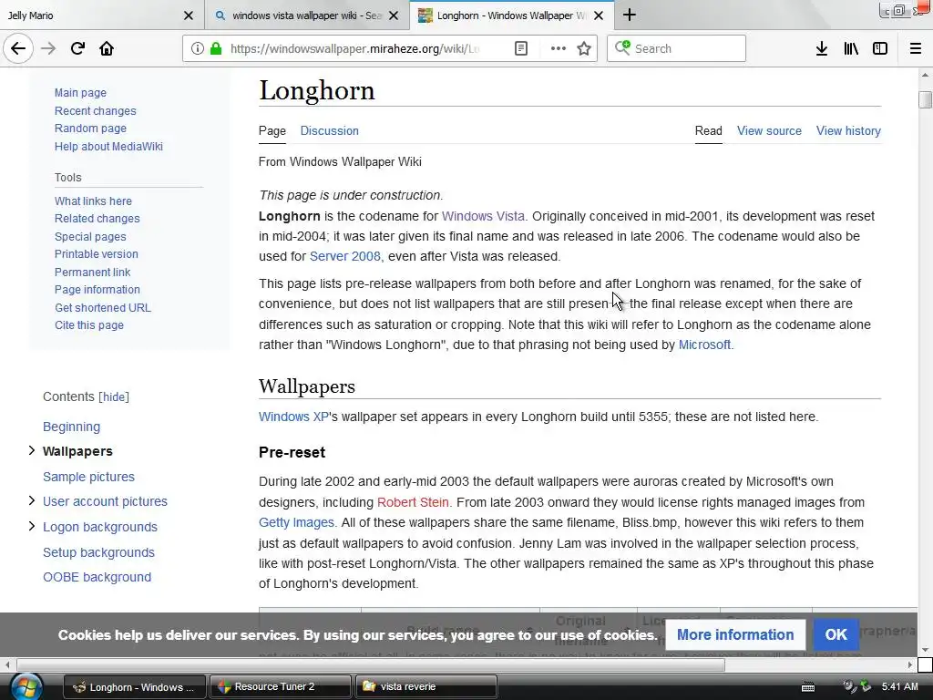The height and width of the screenshot is (700, 933).
Task: Close the Jelly Mario tab
Action: (x=188, y=15)
